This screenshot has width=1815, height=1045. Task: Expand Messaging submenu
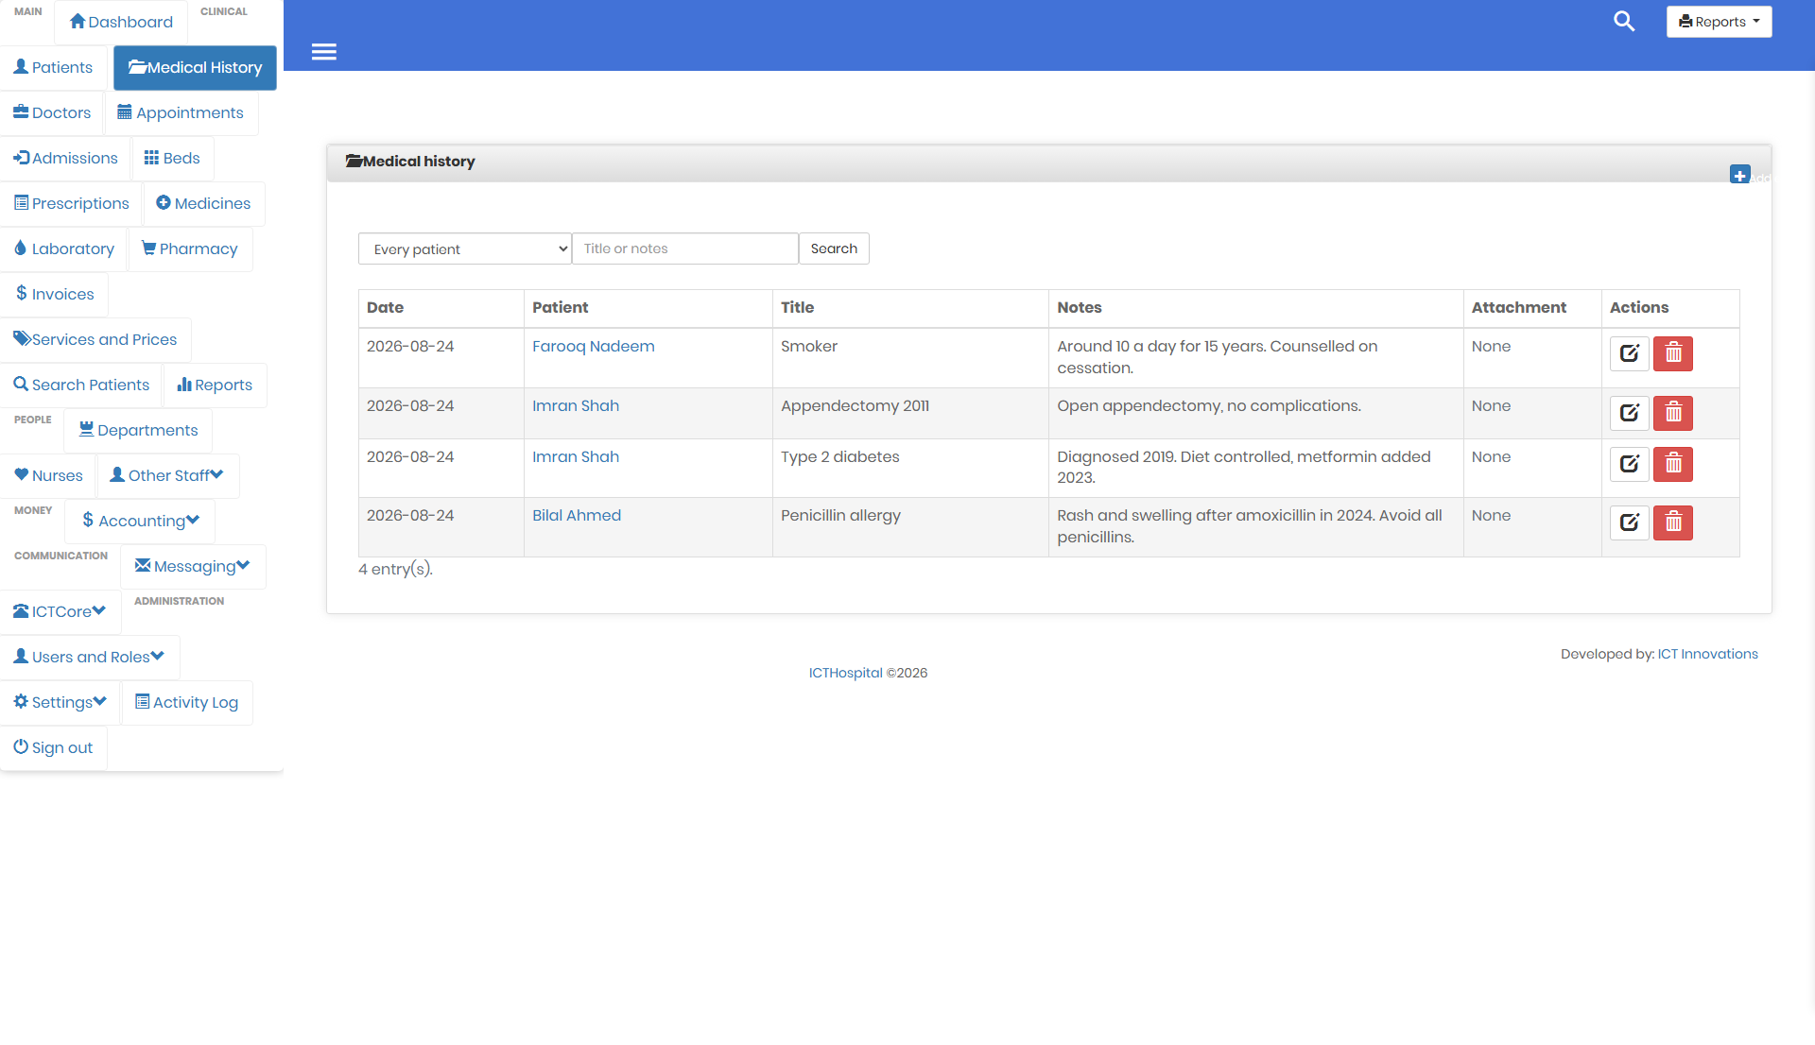[193, 566]
